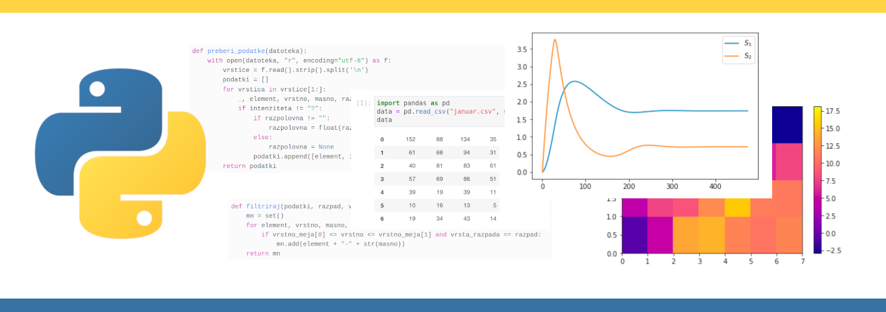Click table row index 0
886x312 pixels.
click(x=382, y=139)
